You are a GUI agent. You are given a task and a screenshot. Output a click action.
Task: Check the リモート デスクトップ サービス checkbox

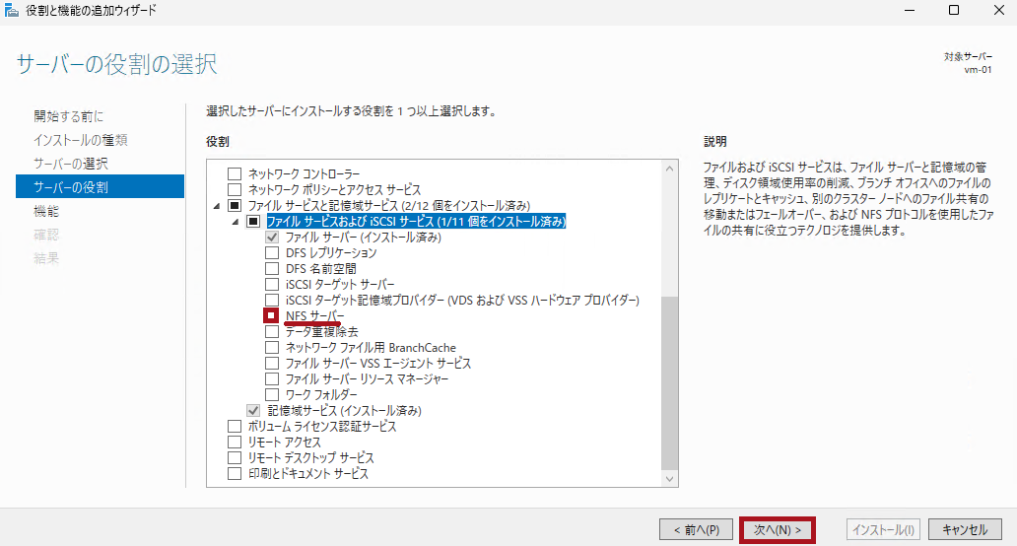(235, 458)
